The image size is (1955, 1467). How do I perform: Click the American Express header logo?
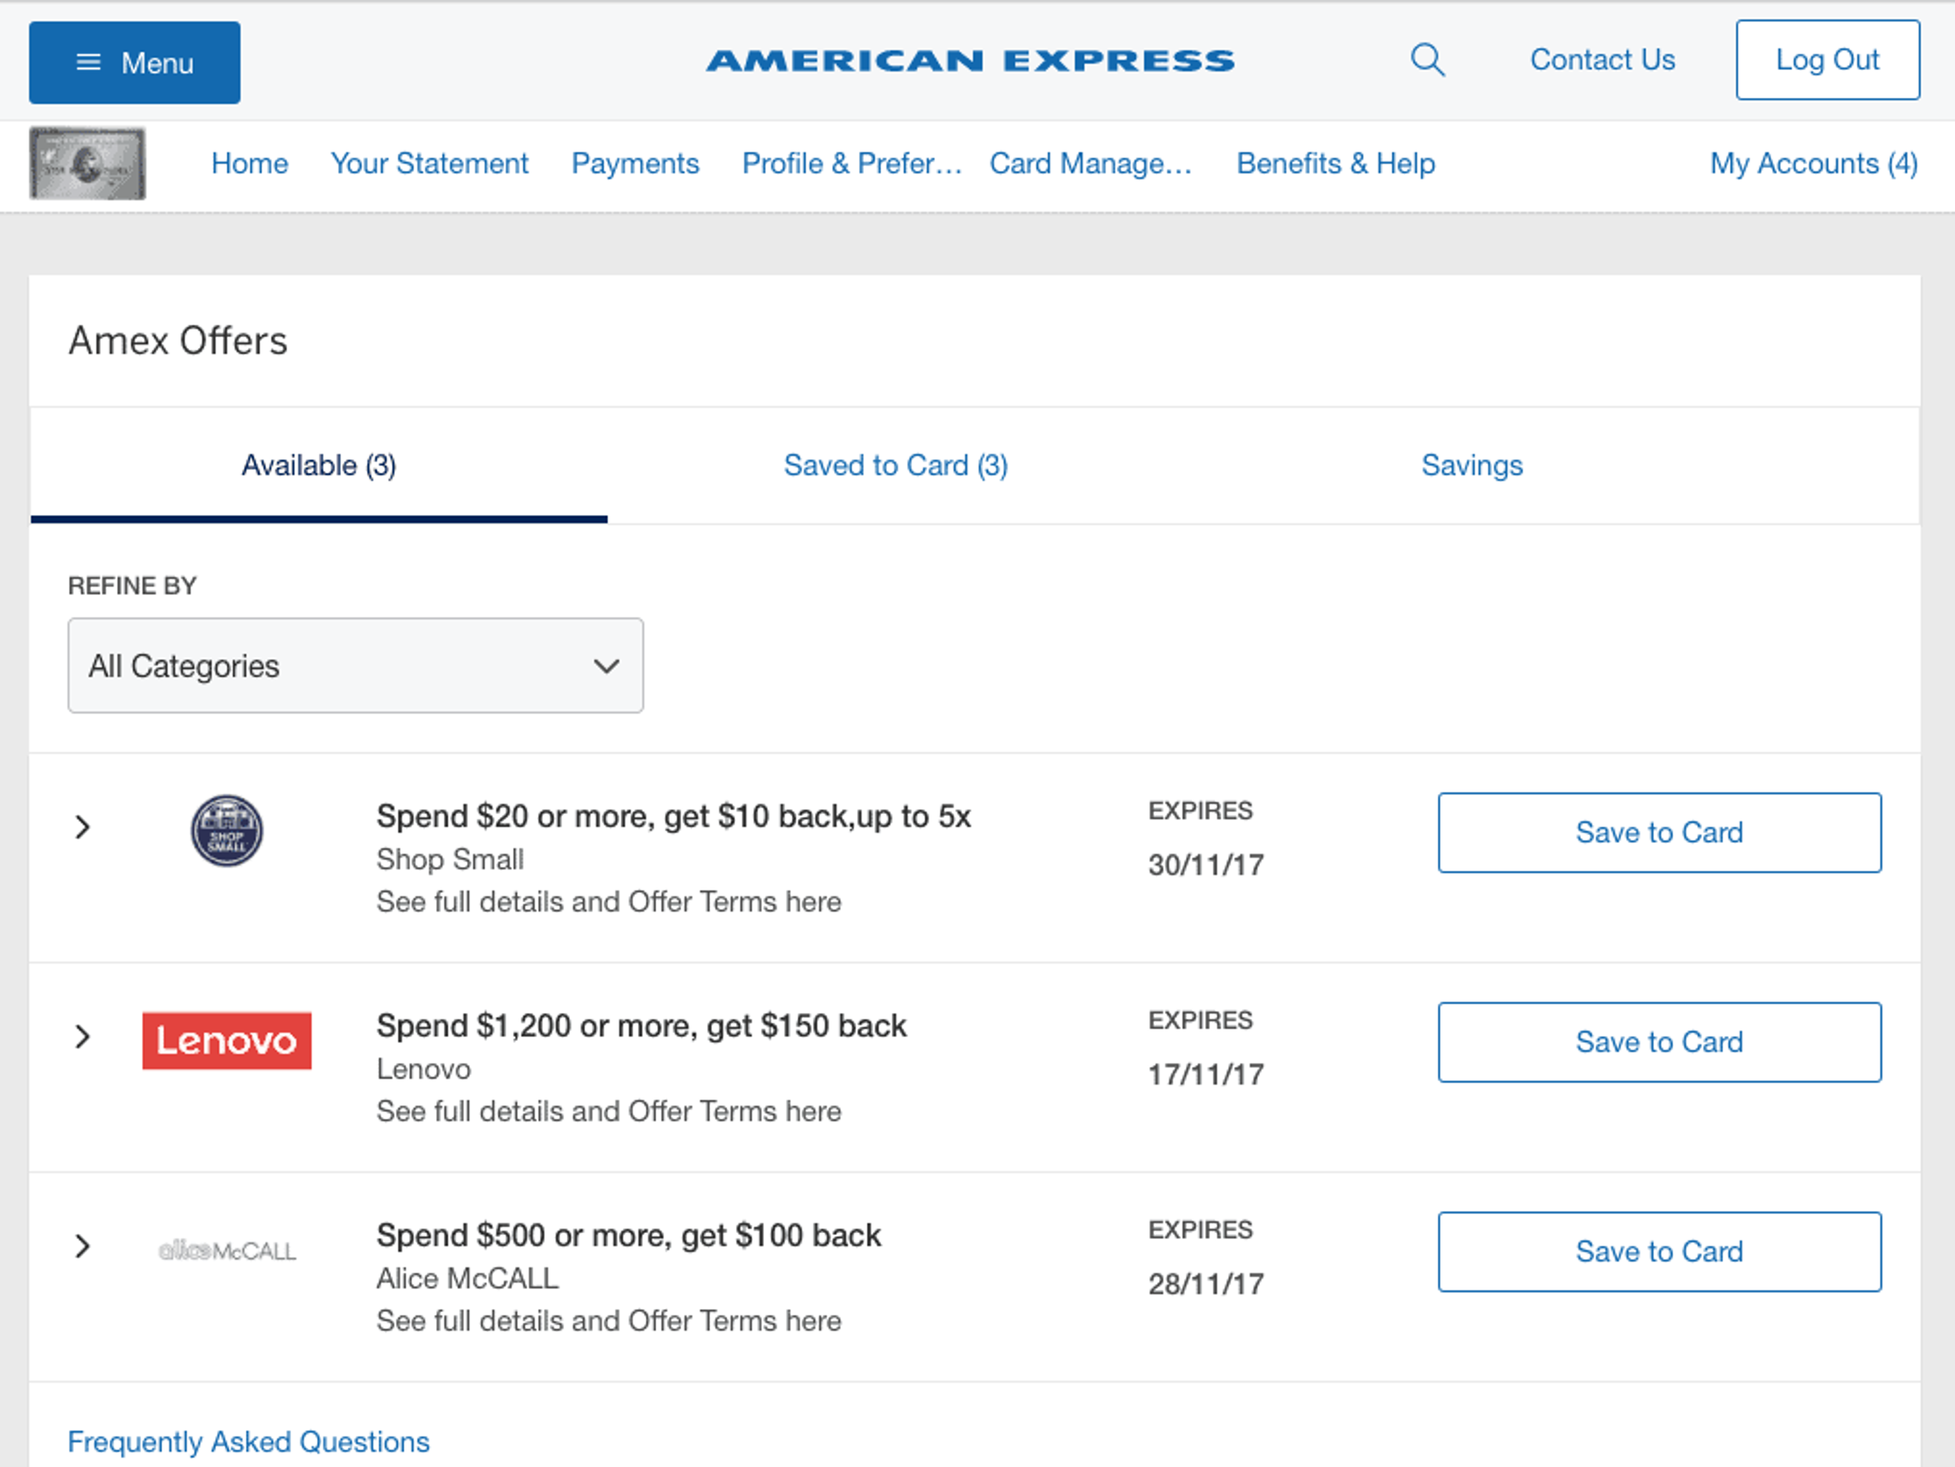[969, 60]
